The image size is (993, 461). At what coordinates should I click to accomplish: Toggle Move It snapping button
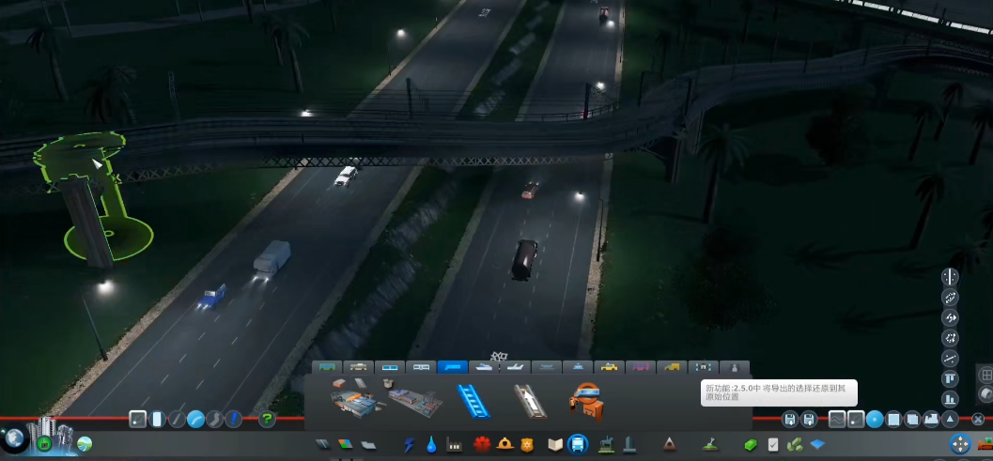point(856,419)
